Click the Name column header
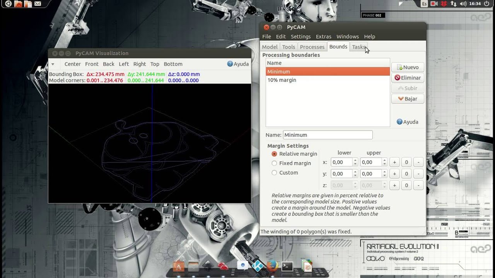Viewport: 495px width, 278px height. 328,63
